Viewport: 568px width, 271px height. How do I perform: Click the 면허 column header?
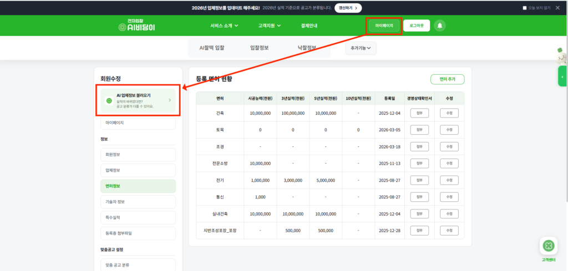(x=220, y=99)
